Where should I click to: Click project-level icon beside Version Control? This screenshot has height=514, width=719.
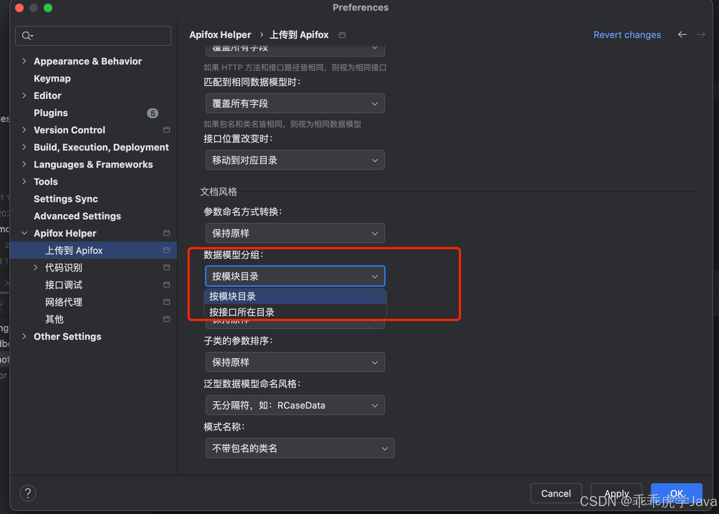click(167, 130)
